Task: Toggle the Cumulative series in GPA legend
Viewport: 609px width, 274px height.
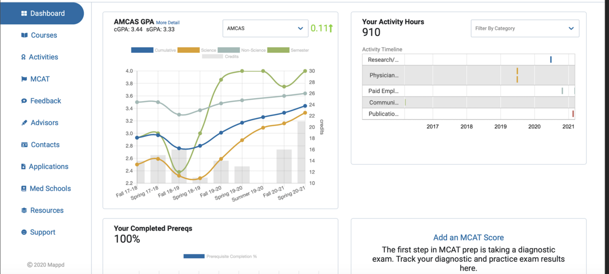Action: point(153,50)
